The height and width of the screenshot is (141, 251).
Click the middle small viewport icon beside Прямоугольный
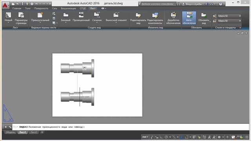[54, 18]
